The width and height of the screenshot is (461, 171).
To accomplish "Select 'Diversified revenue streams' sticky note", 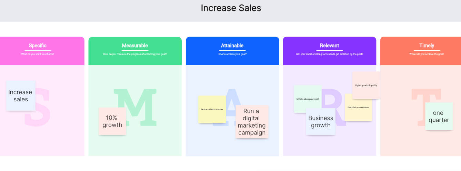I will tap(358, 107).
